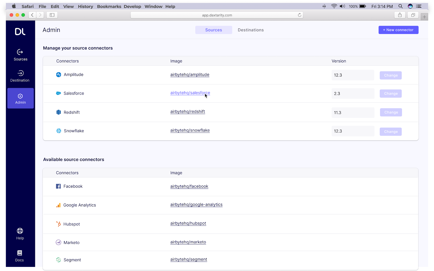Switch to the Sources tab
The image size is (434, 271).
click(214, 30)
